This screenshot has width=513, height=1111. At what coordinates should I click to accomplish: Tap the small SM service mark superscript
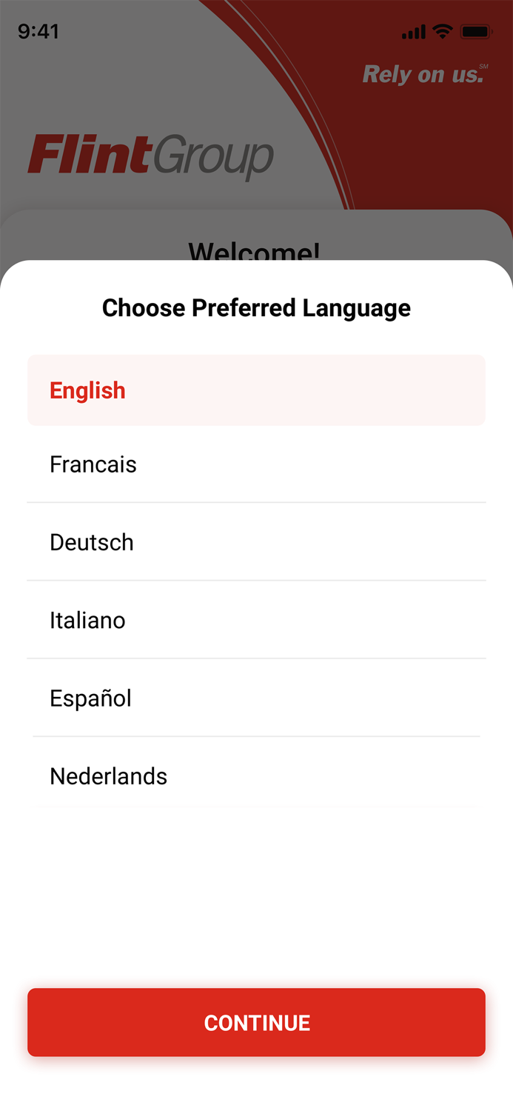(483, 67)
